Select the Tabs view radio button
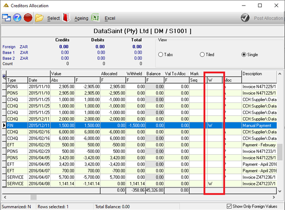The width and height of the screenshot is (285, 210). coord(161,54)
